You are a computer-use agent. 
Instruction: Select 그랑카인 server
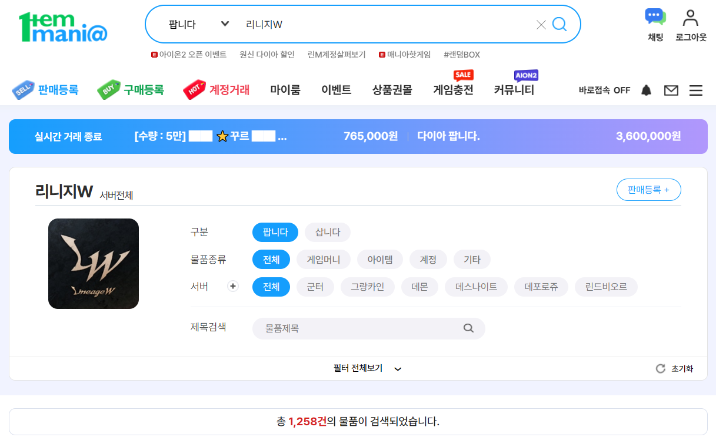coord(368,287)
